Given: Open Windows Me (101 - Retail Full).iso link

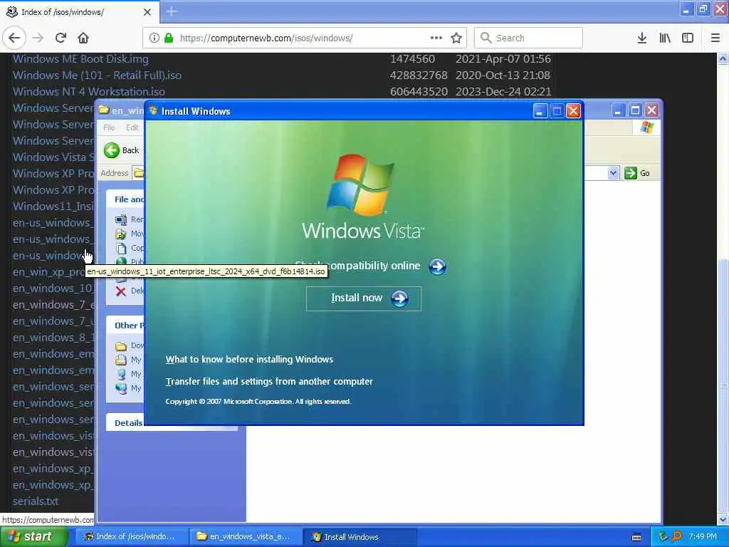Looking at the screenshot, I should tap(97, 75).
